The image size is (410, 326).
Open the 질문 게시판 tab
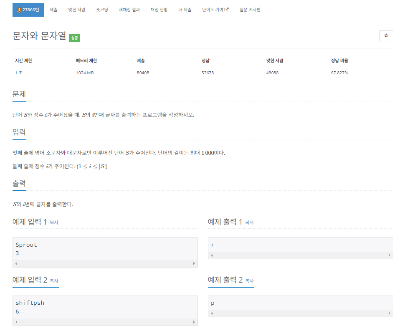point(250,10)
